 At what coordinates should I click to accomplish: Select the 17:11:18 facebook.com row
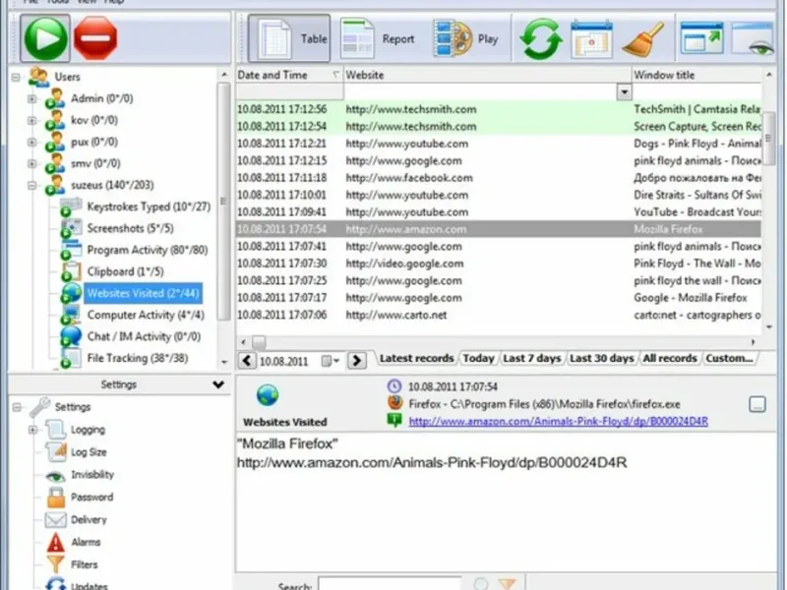click(x=499, y=178)
